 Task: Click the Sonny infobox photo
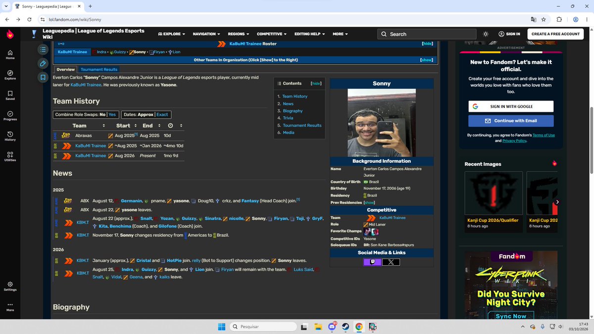[x=382, y=123]
